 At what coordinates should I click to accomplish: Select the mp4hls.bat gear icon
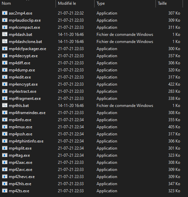tap(5, 105)
